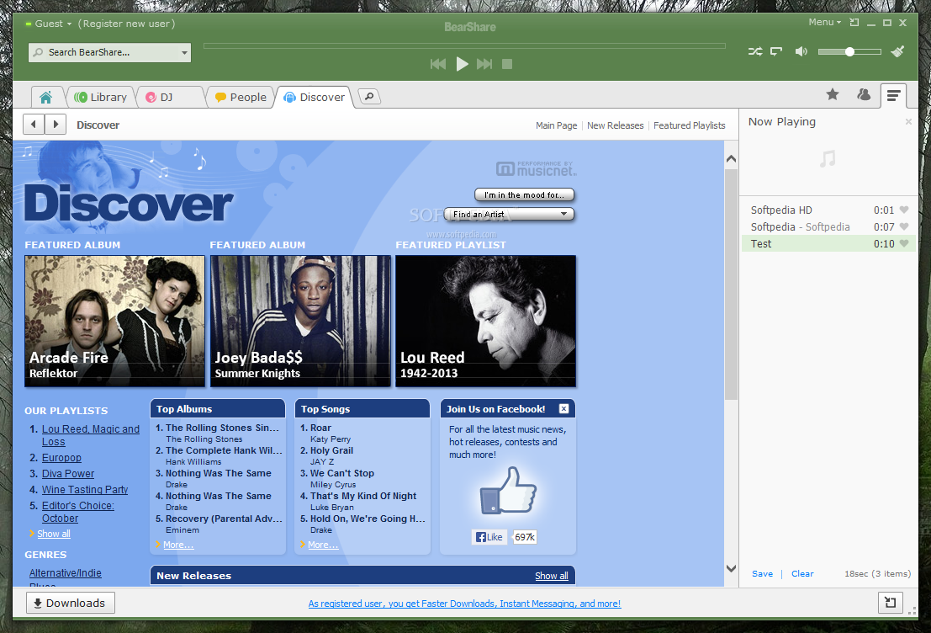The width and height of the screenshot is (931, 633).
Task: Go forward with the right arrow
Action: point(56,125)
